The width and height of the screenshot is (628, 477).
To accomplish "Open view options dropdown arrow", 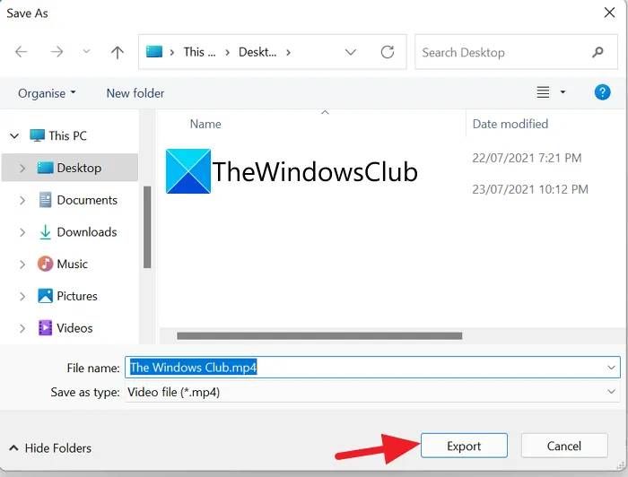I will click(563, 92).
